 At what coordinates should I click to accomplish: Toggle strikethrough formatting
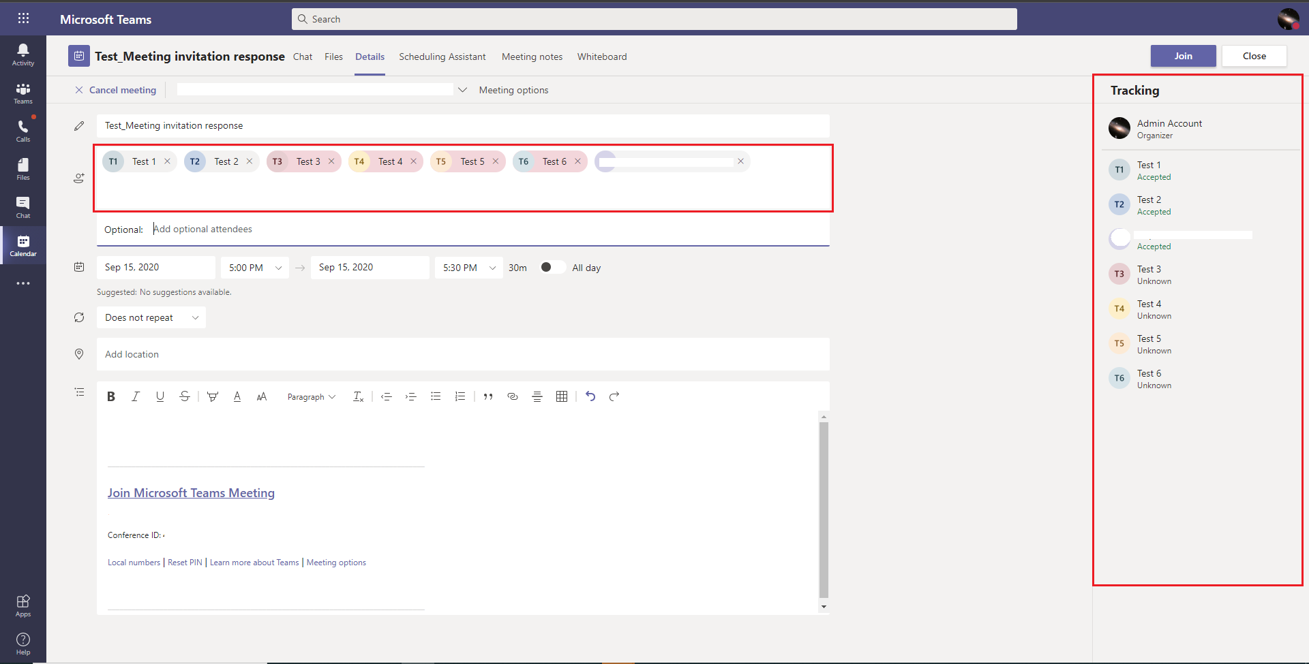pyautogui.click(x=185, y=396)
